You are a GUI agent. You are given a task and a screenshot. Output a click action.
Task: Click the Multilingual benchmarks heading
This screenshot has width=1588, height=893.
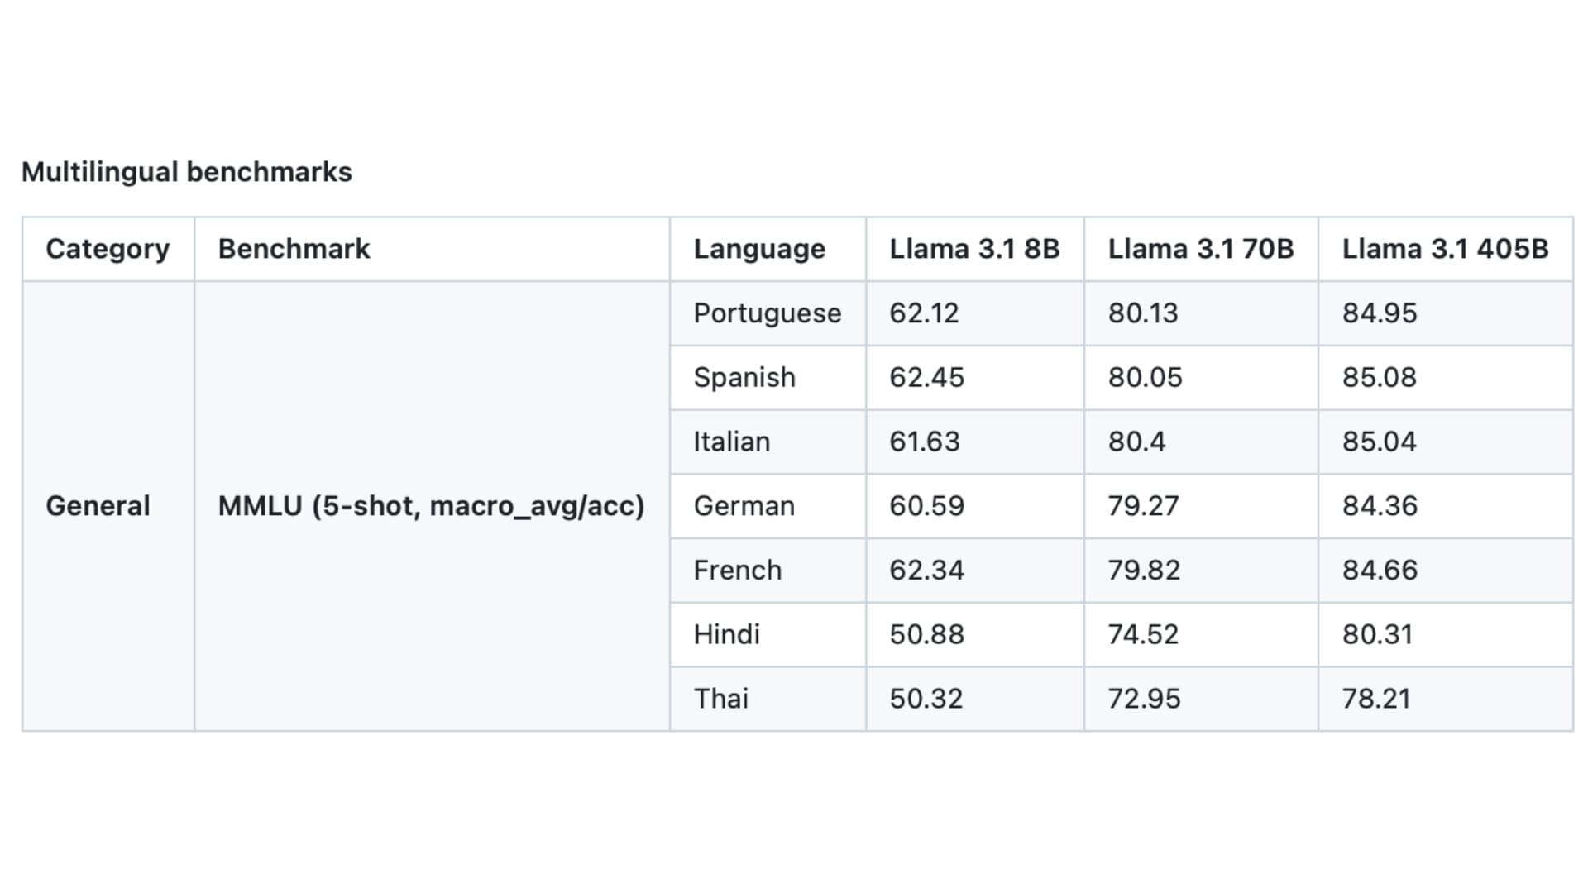coord(187,172)
